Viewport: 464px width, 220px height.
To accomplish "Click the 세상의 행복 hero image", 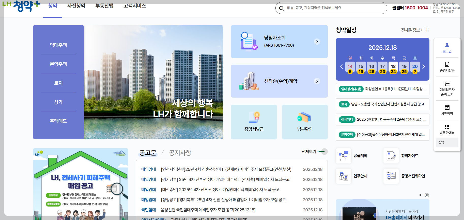I will point(153,82).
